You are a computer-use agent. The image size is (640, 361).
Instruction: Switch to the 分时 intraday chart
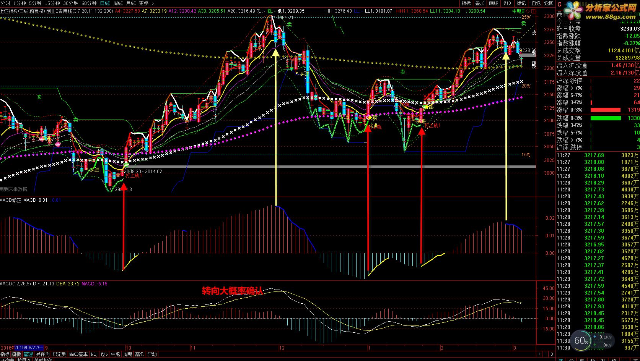pos(5,3)
